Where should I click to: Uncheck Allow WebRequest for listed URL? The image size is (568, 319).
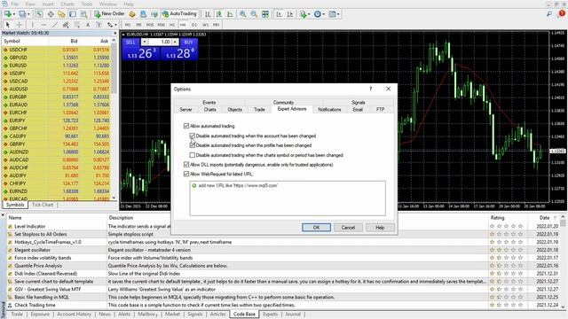186,174
